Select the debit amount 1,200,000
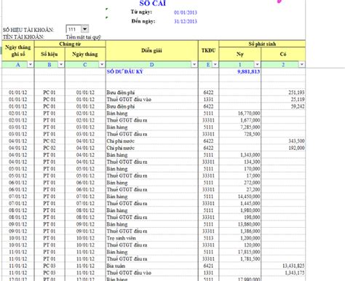The height and width of the screenshot is (281, 345). [250, 238]
